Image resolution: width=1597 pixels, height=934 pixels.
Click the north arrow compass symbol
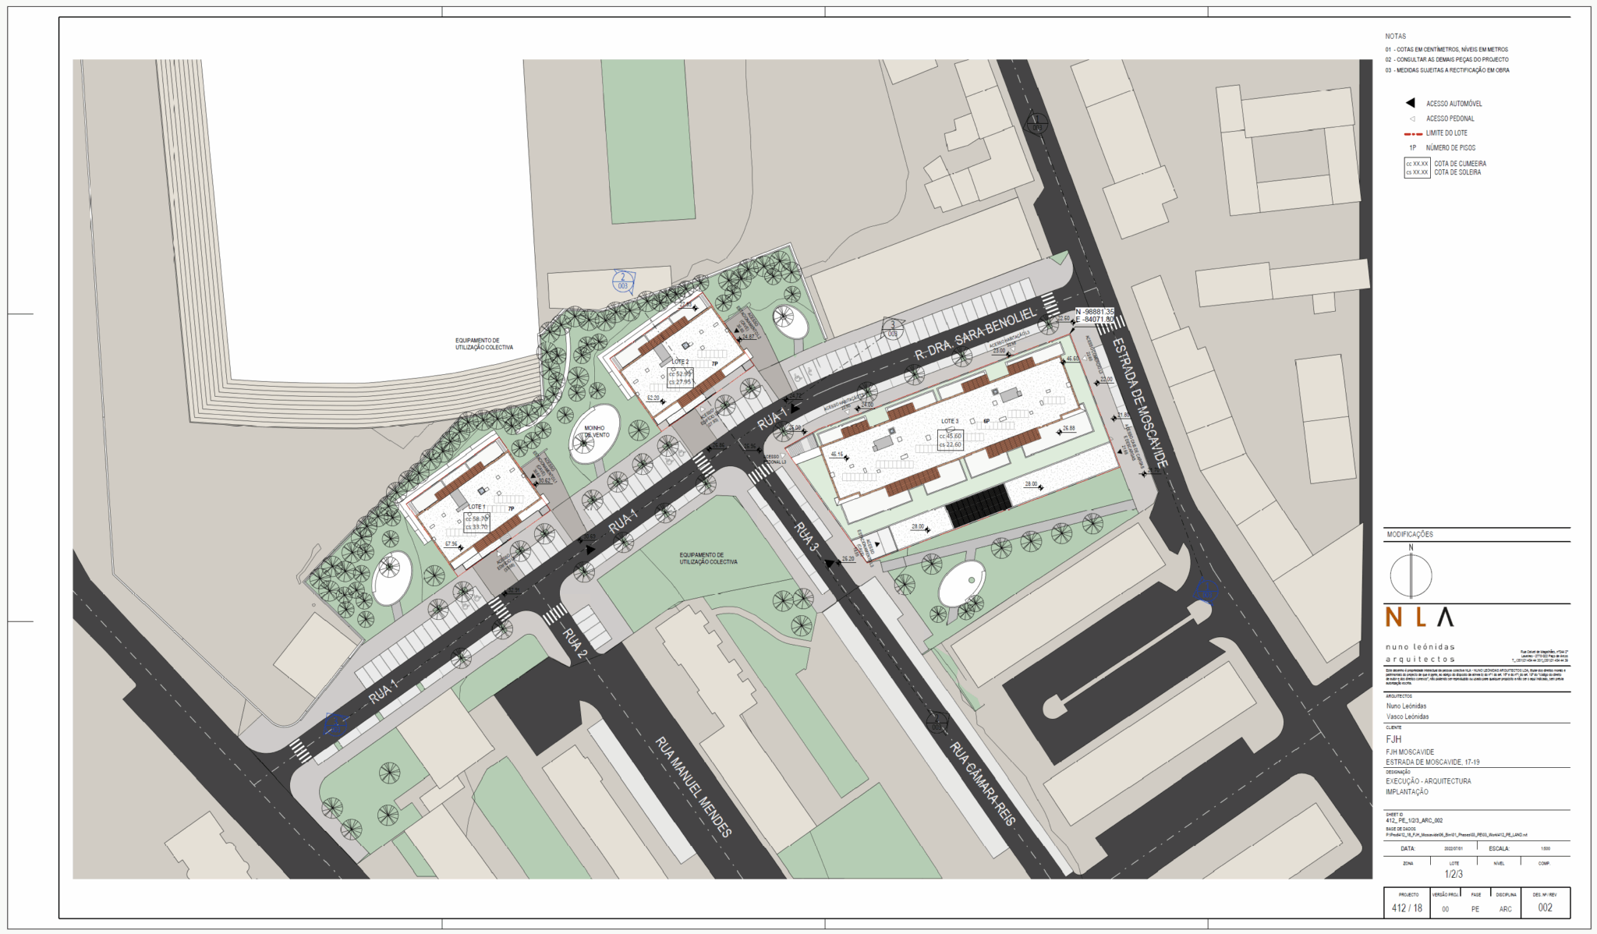(x=1411, y=575)
